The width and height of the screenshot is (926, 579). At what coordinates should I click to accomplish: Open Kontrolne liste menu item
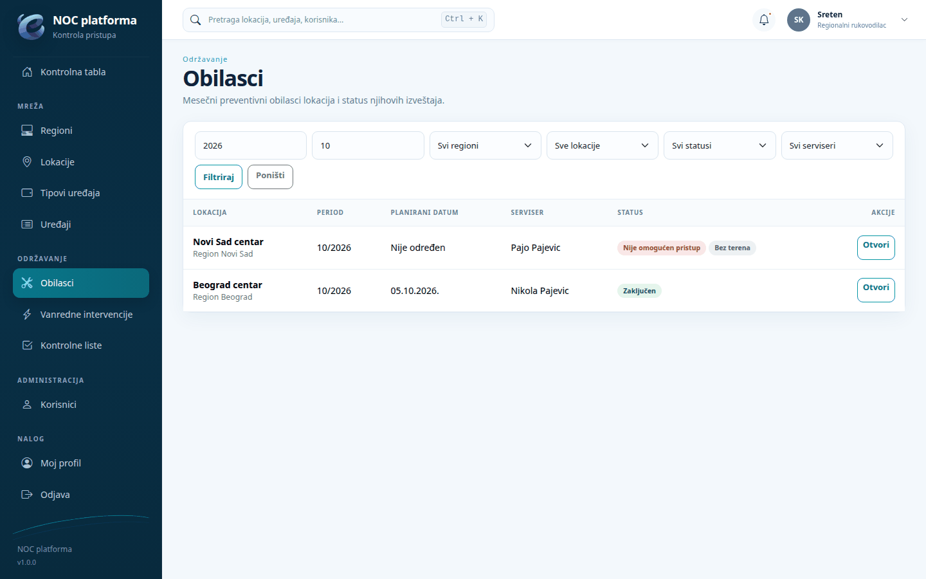81,345
